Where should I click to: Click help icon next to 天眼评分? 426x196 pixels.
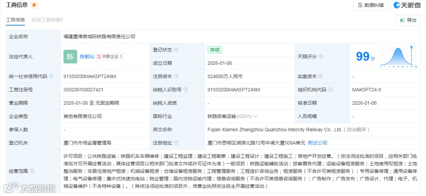click(x=321, y=57)
